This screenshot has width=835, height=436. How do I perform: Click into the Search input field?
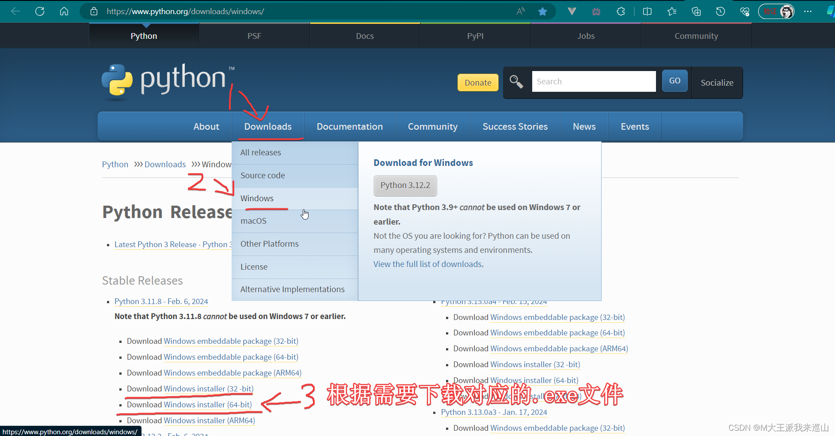pos(594,82)
